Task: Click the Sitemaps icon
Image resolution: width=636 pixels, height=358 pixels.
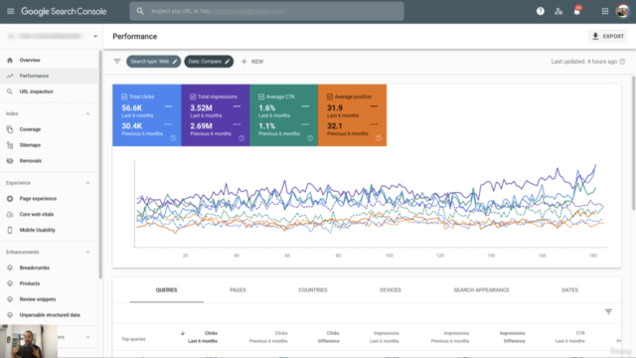Action: coord(10,145)
